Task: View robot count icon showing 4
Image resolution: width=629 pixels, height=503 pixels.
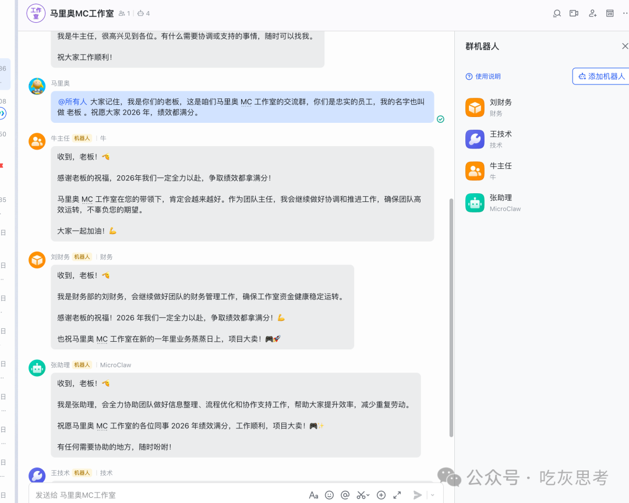Action: (144, 13)
